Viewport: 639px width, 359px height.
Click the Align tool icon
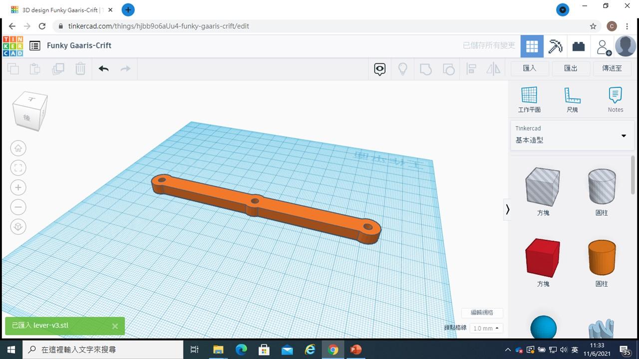point(471,69)
